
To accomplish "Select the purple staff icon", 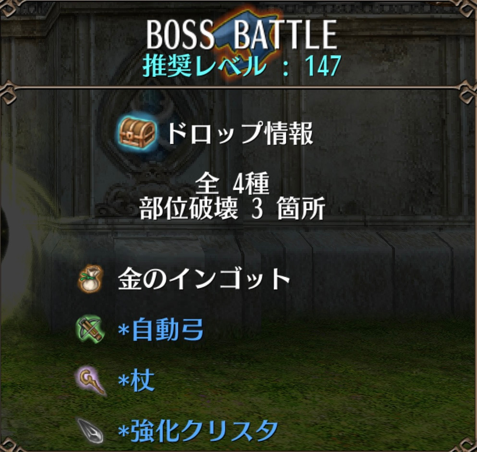I will click(x=91, y=380).
